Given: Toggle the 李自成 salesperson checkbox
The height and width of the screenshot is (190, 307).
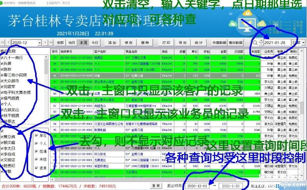Looking at the screenshot, I should point(2,154).
